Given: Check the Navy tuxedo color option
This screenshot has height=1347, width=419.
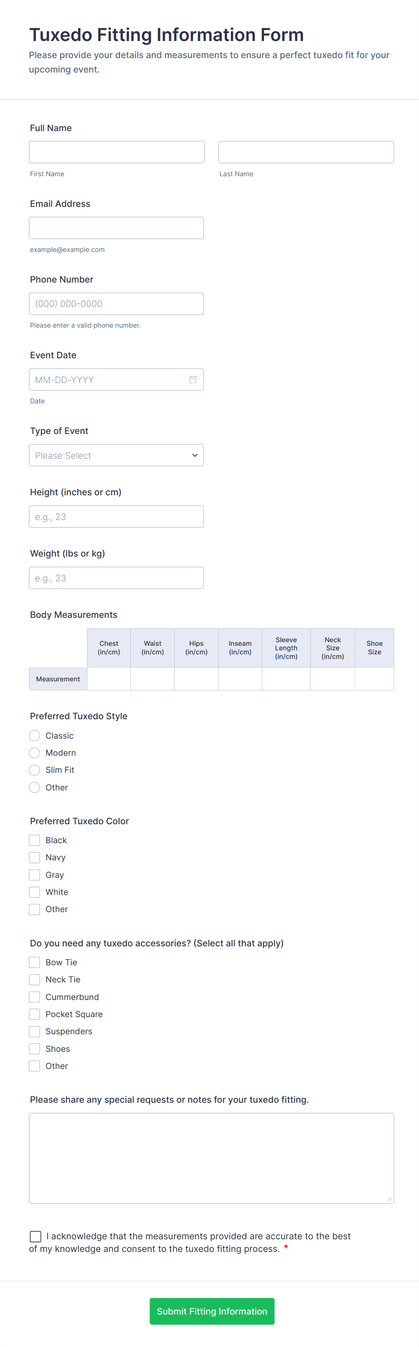Looking at the screenshot, I should (34, 857).
